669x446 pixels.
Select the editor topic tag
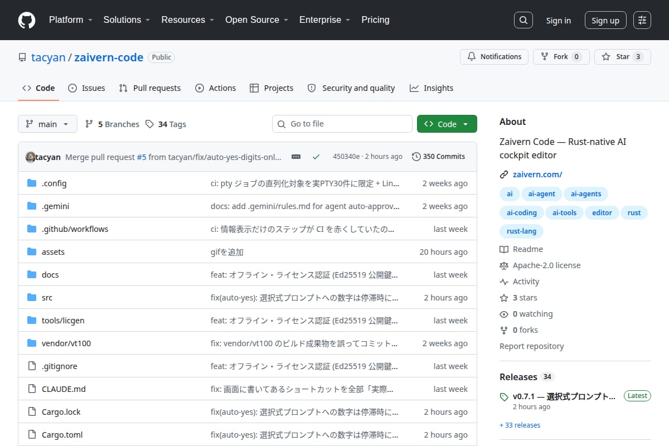[602, 212]
